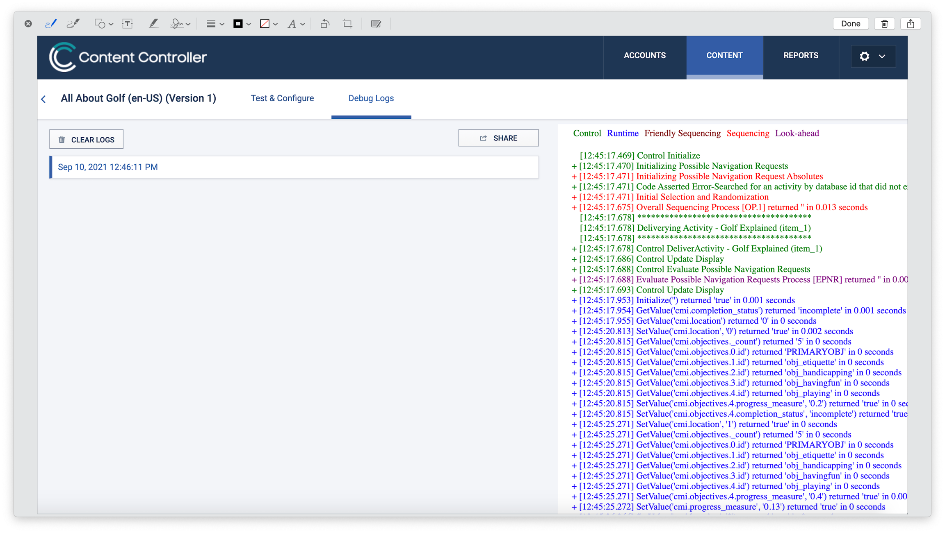Open the REPORTS navigation tab

point(801,56)
